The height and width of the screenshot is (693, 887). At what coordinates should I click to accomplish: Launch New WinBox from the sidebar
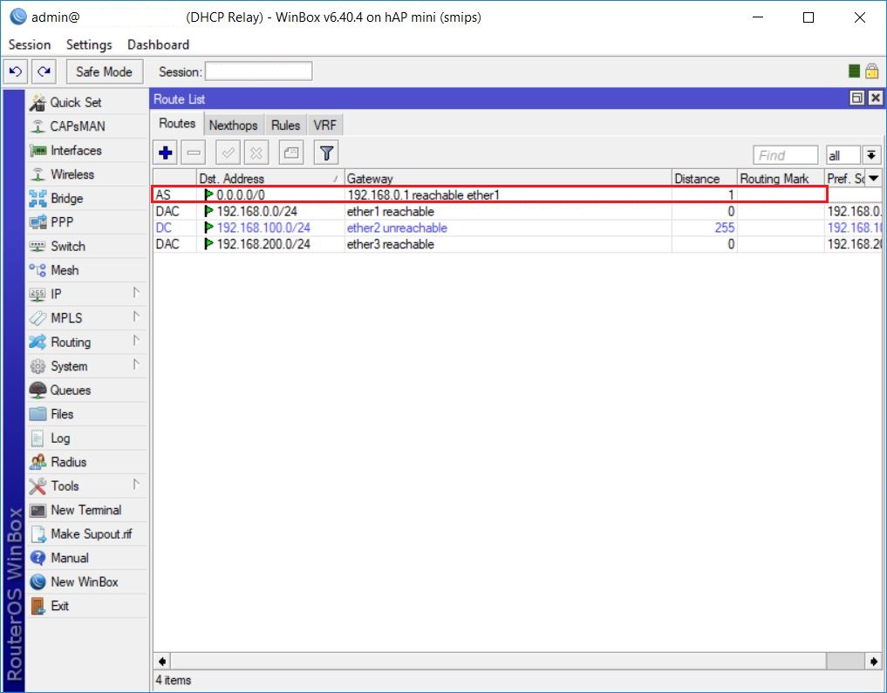tap(86, 581)
